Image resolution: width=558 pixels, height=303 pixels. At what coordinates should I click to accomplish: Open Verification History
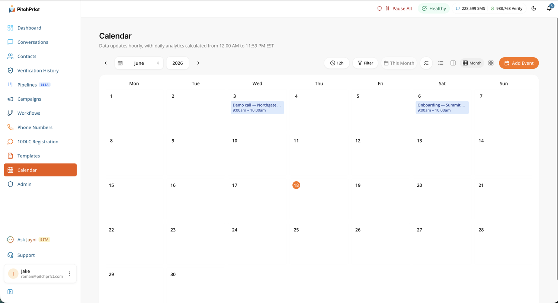point(40,71)
